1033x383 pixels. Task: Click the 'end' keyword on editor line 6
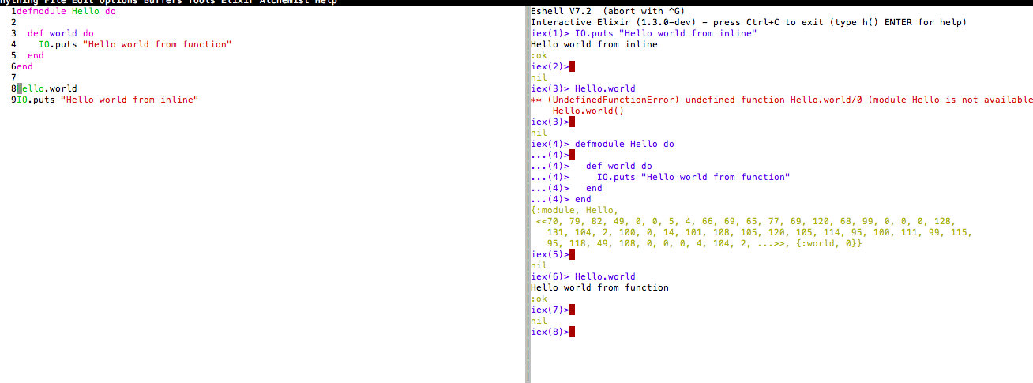click(24, 67)
